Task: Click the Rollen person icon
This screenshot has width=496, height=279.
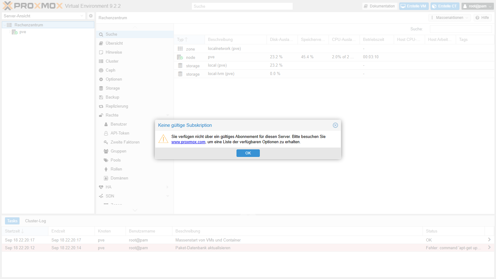Action: click(106, 169)
